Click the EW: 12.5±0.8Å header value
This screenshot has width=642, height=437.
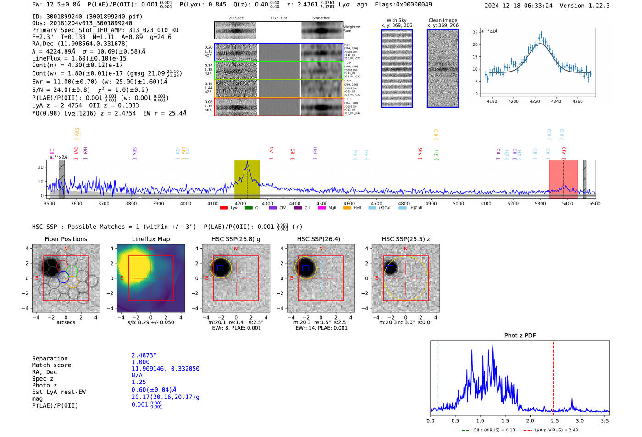click(56, 5)
